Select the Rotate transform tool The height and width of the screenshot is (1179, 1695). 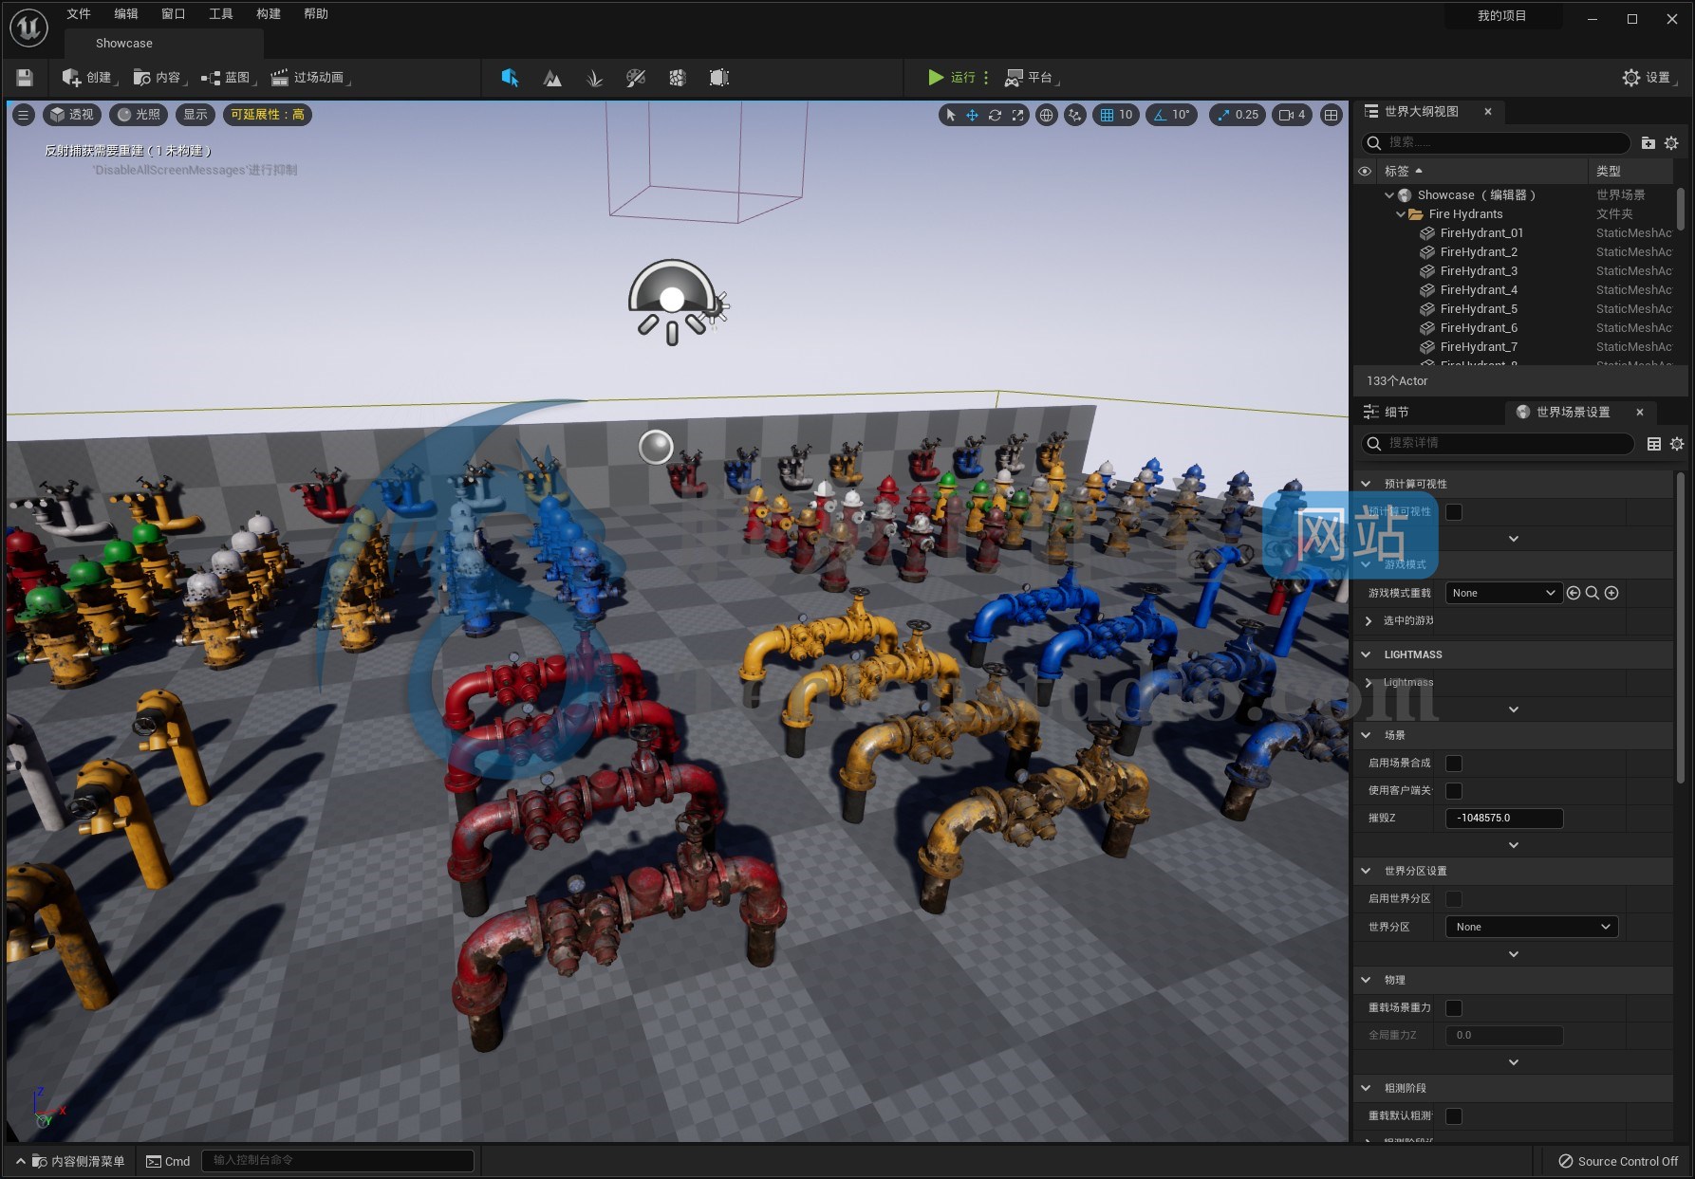995,115
